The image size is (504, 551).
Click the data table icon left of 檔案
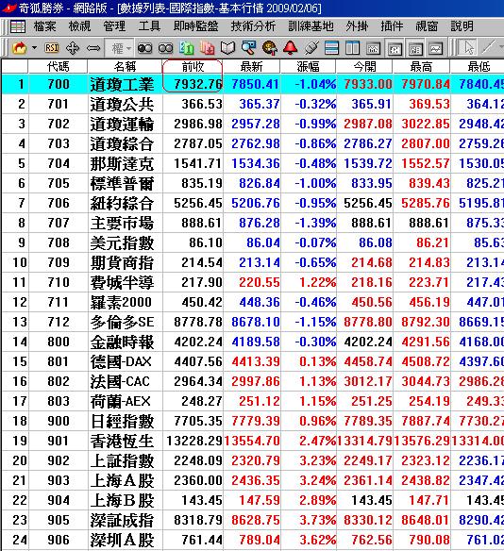click(18, 26)
